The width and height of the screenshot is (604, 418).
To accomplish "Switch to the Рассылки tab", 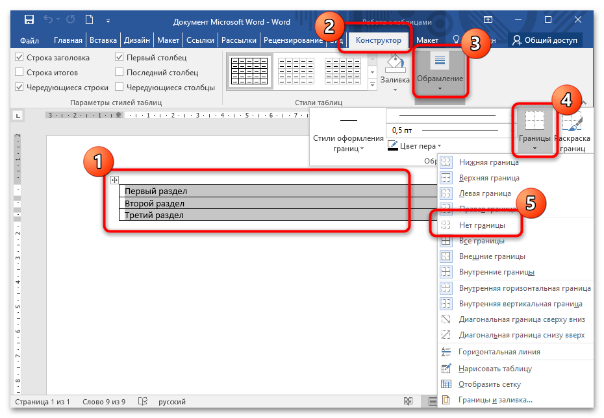I will [x=239, y=40].
